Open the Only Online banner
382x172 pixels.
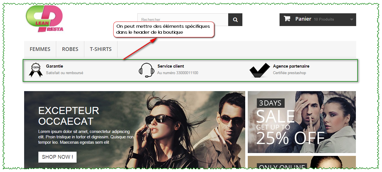[302, 162]
